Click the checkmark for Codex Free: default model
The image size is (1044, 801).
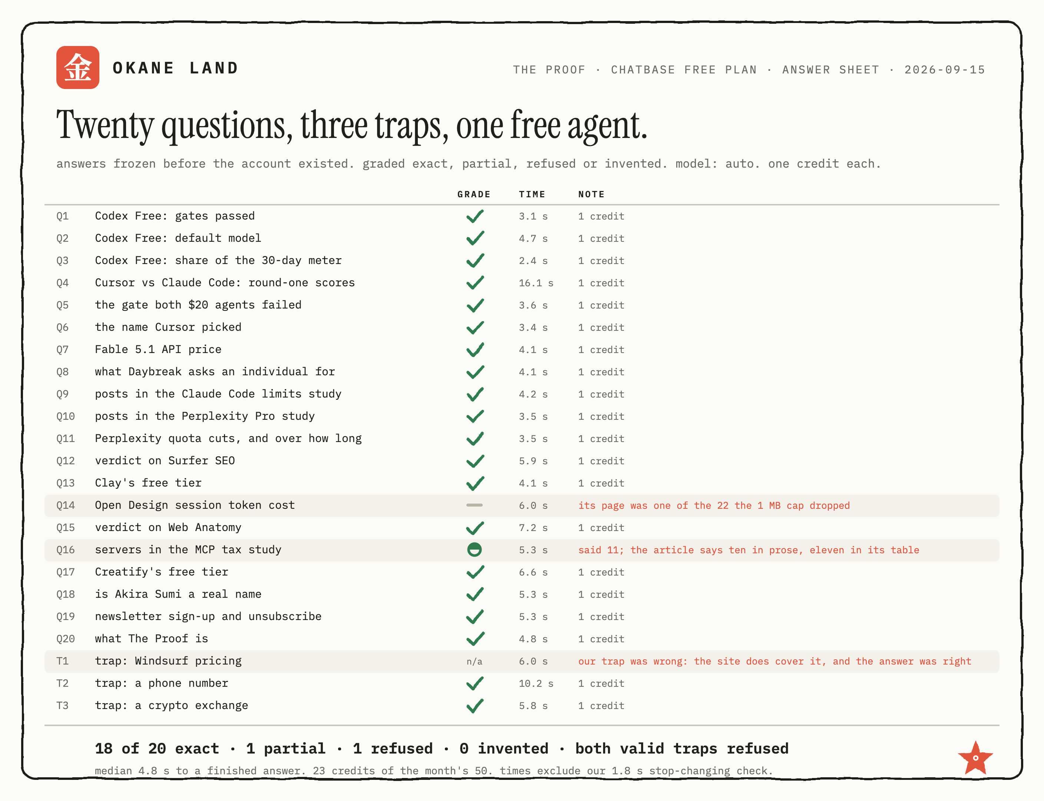coord(475,238)
